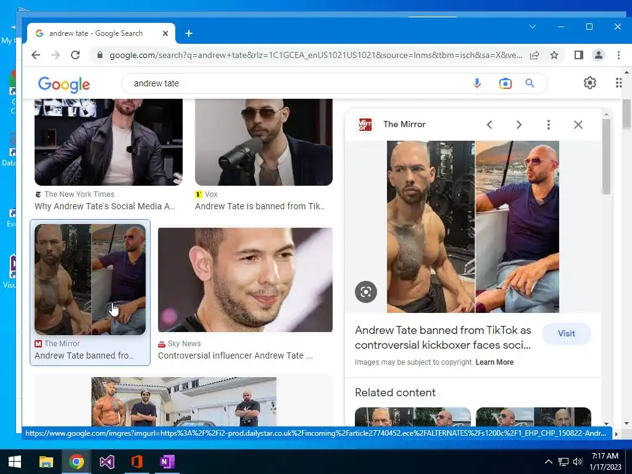Image resolution: width=632 pixels, height=474 pixels.
Task: Click the preview panel scrollbar thumb
Action: coord(606,157)
